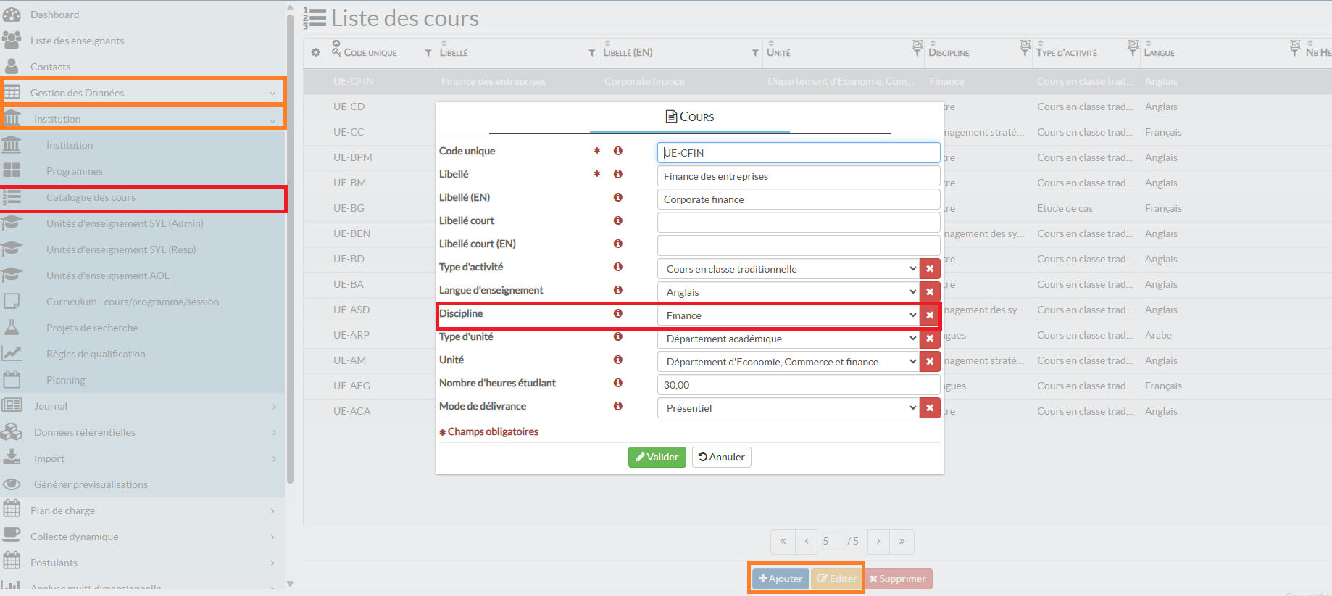
Task: Click the Dashboard gauge icon in sidebar
Action: point(12,15)
